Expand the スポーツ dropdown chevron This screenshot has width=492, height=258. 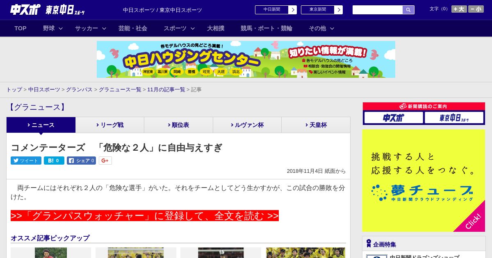(x=193, y=28)
